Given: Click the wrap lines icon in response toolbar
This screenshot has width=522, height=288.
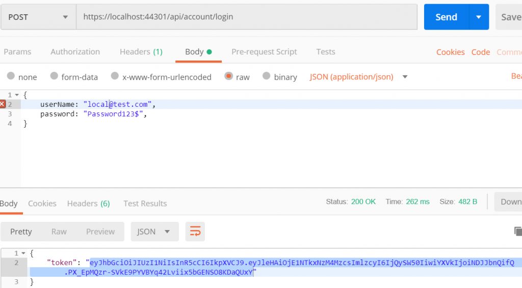Looking at the screenshot, I should pos(195,232).
